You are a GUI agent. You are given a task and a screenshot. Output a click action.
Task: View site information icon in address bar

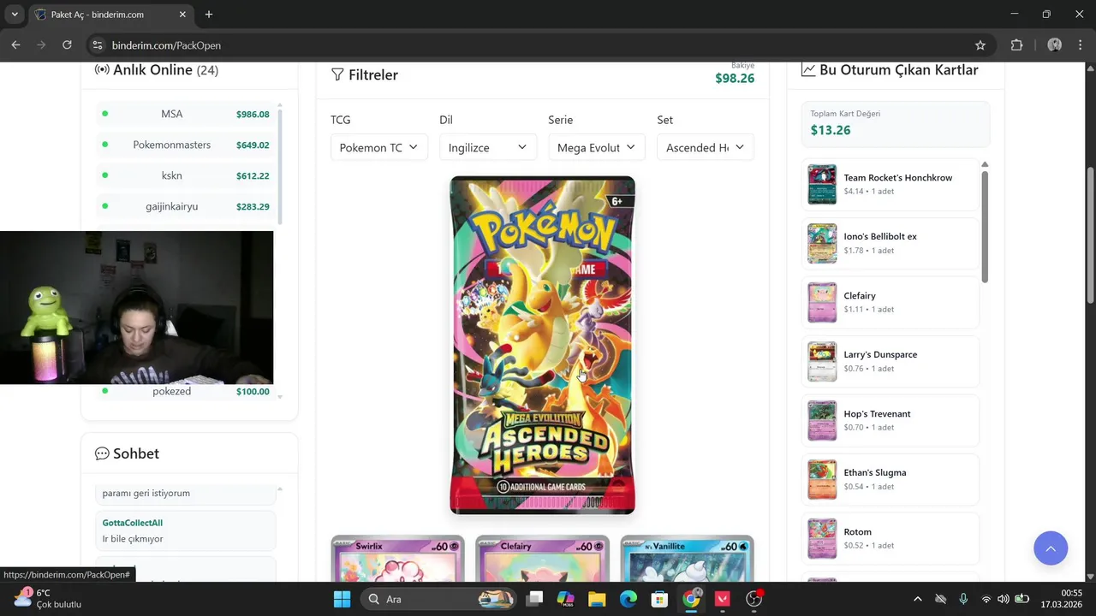pos(97,45)
